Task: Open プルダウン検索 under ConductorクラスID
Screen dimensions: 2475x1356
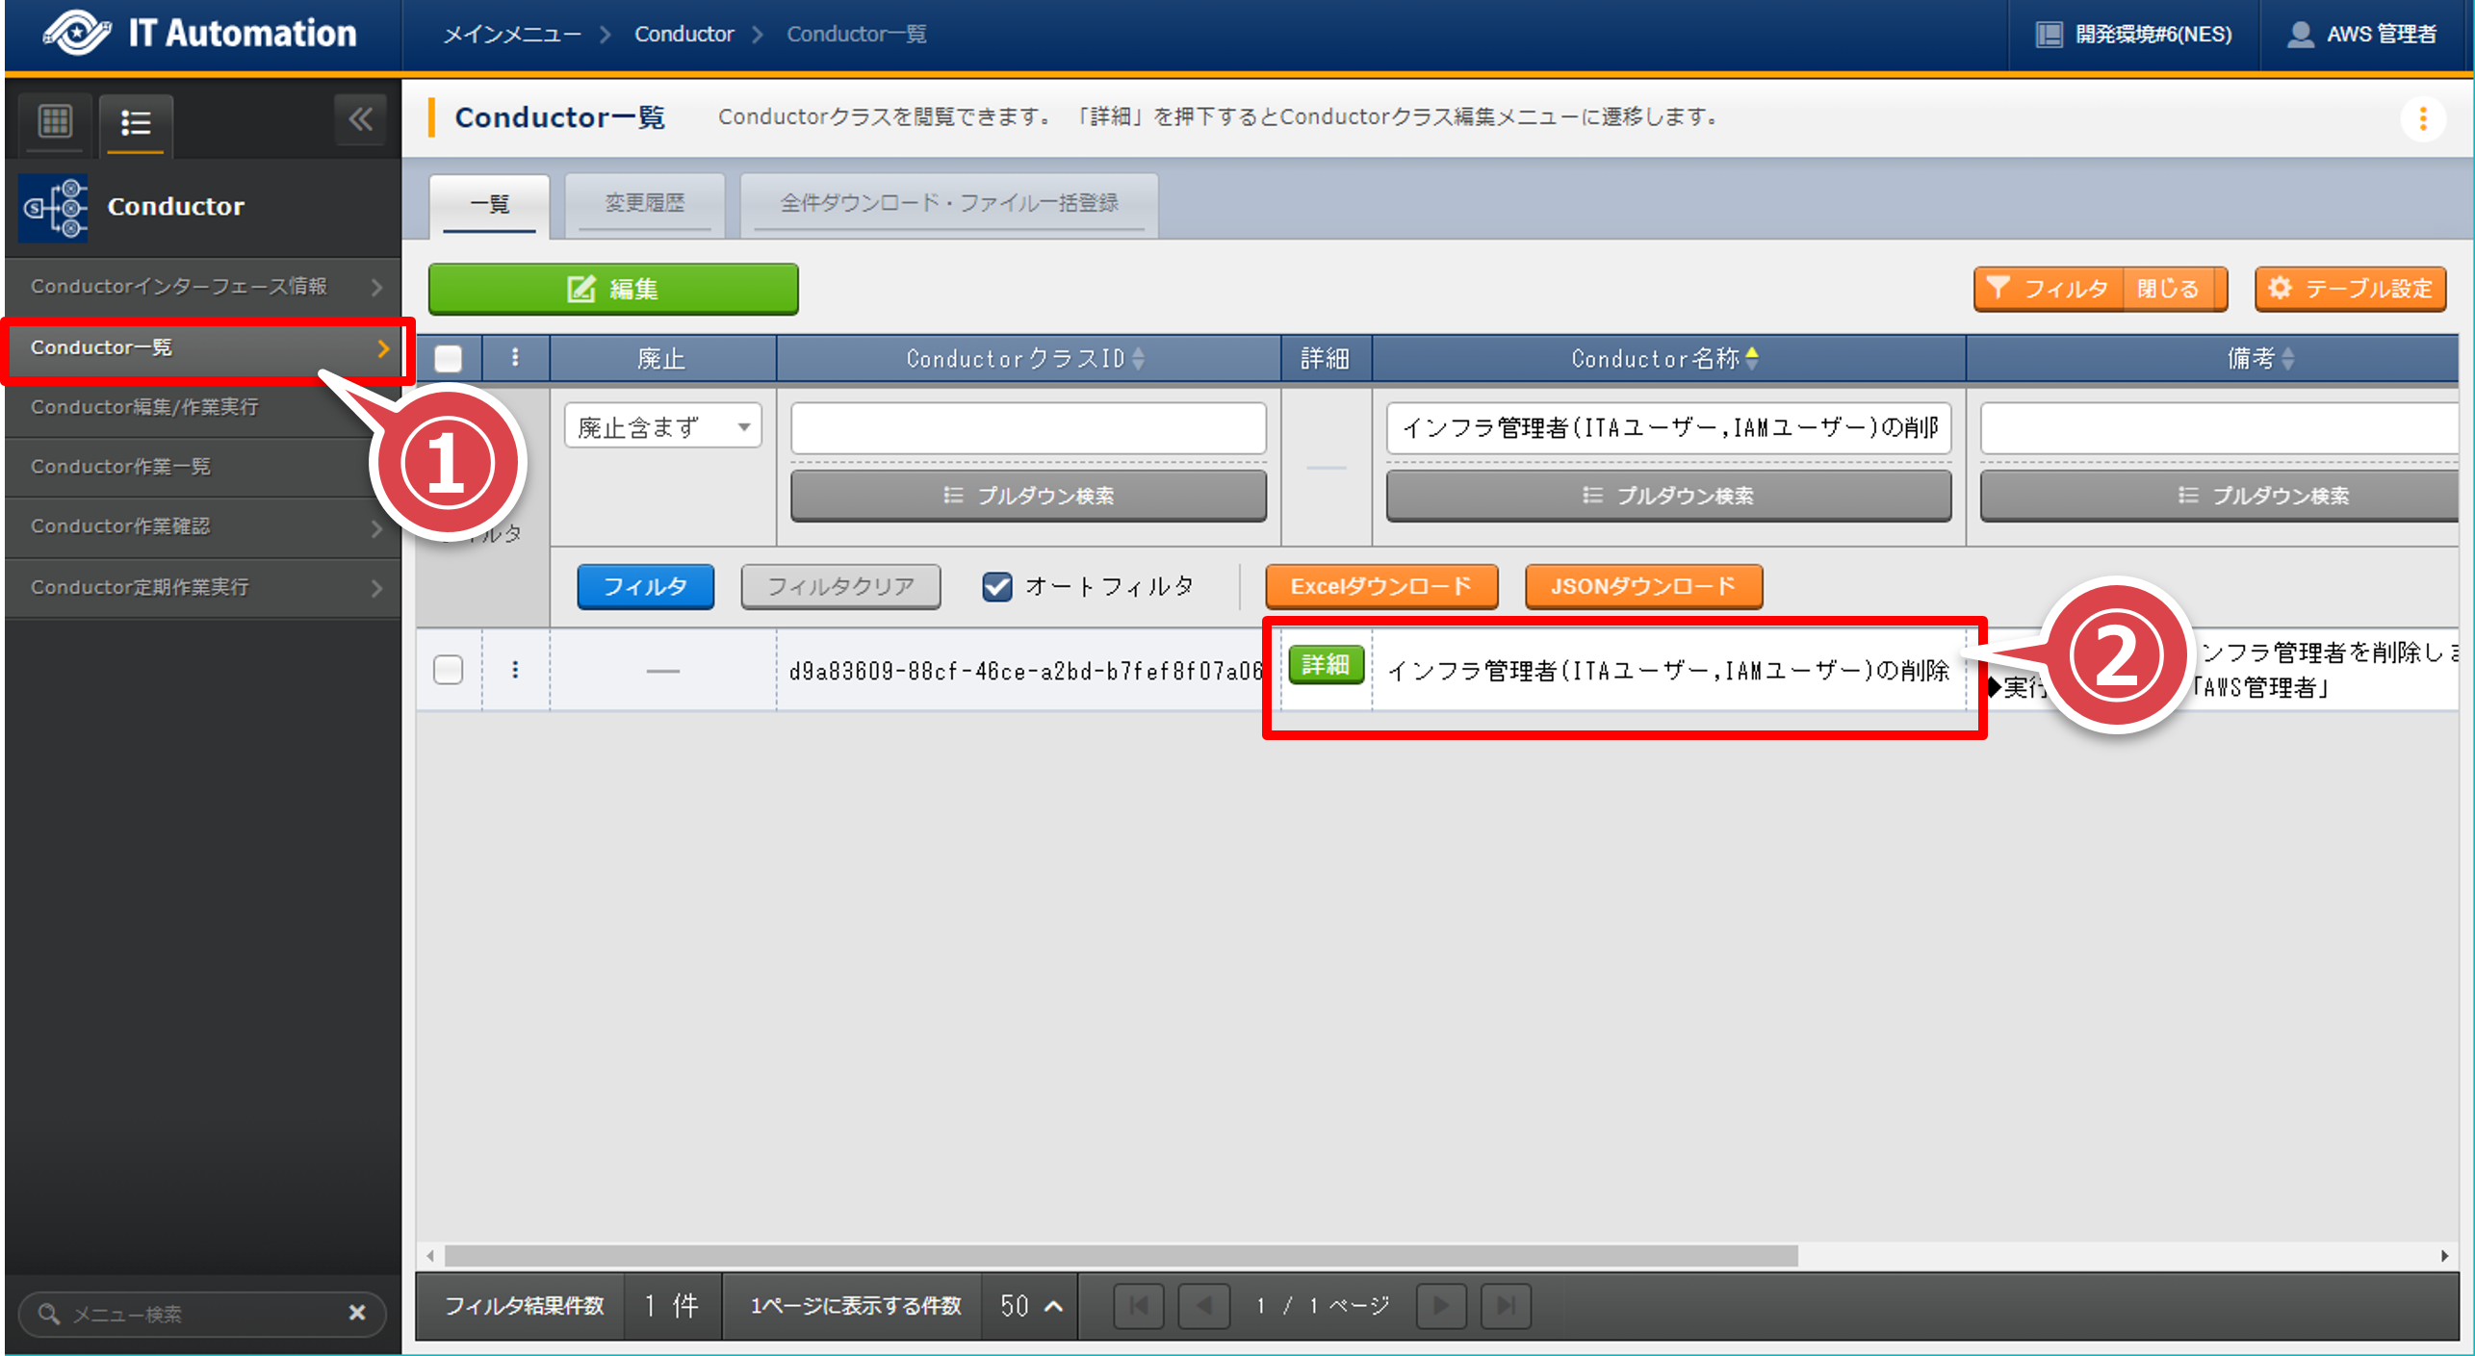Action: pyautogui.click(x=1028, y=496)
